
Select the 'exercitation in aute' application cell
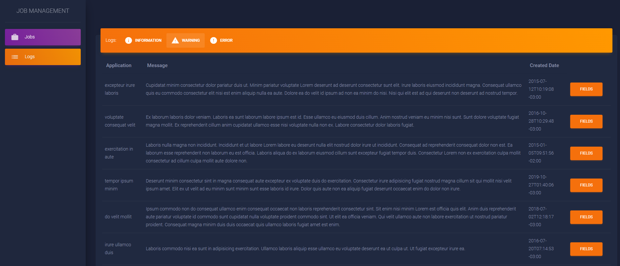click(x=119, y=153)
